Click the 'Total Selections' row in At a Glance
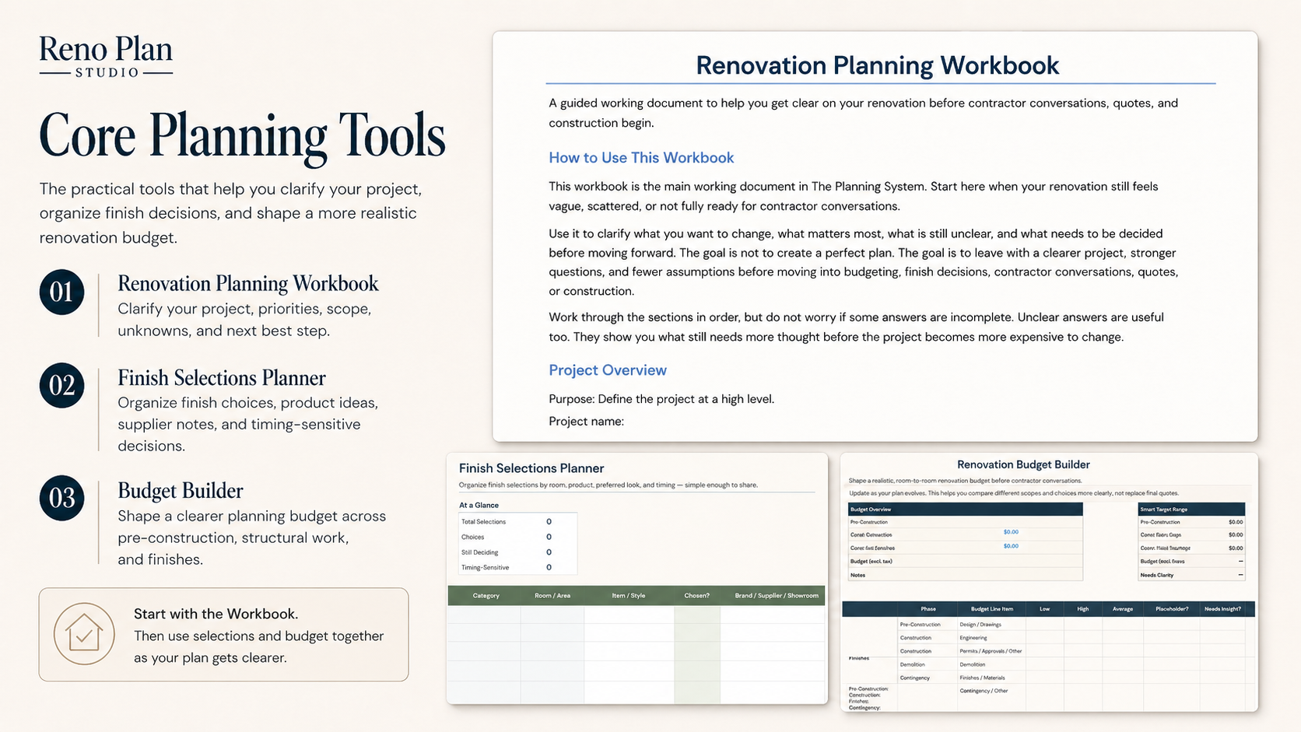The width and height of the screenshot is (1301, 732). click(x=483, y=522)
